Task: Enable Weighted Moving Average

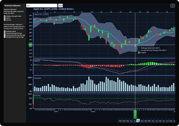Action: coord(5,37)
